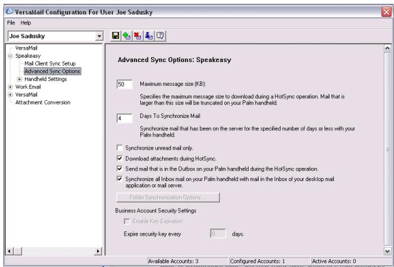This screenshot has width=394, height=267.
Task: Open the Joe Sadusky user dropdown
Action: click(100, 36)
